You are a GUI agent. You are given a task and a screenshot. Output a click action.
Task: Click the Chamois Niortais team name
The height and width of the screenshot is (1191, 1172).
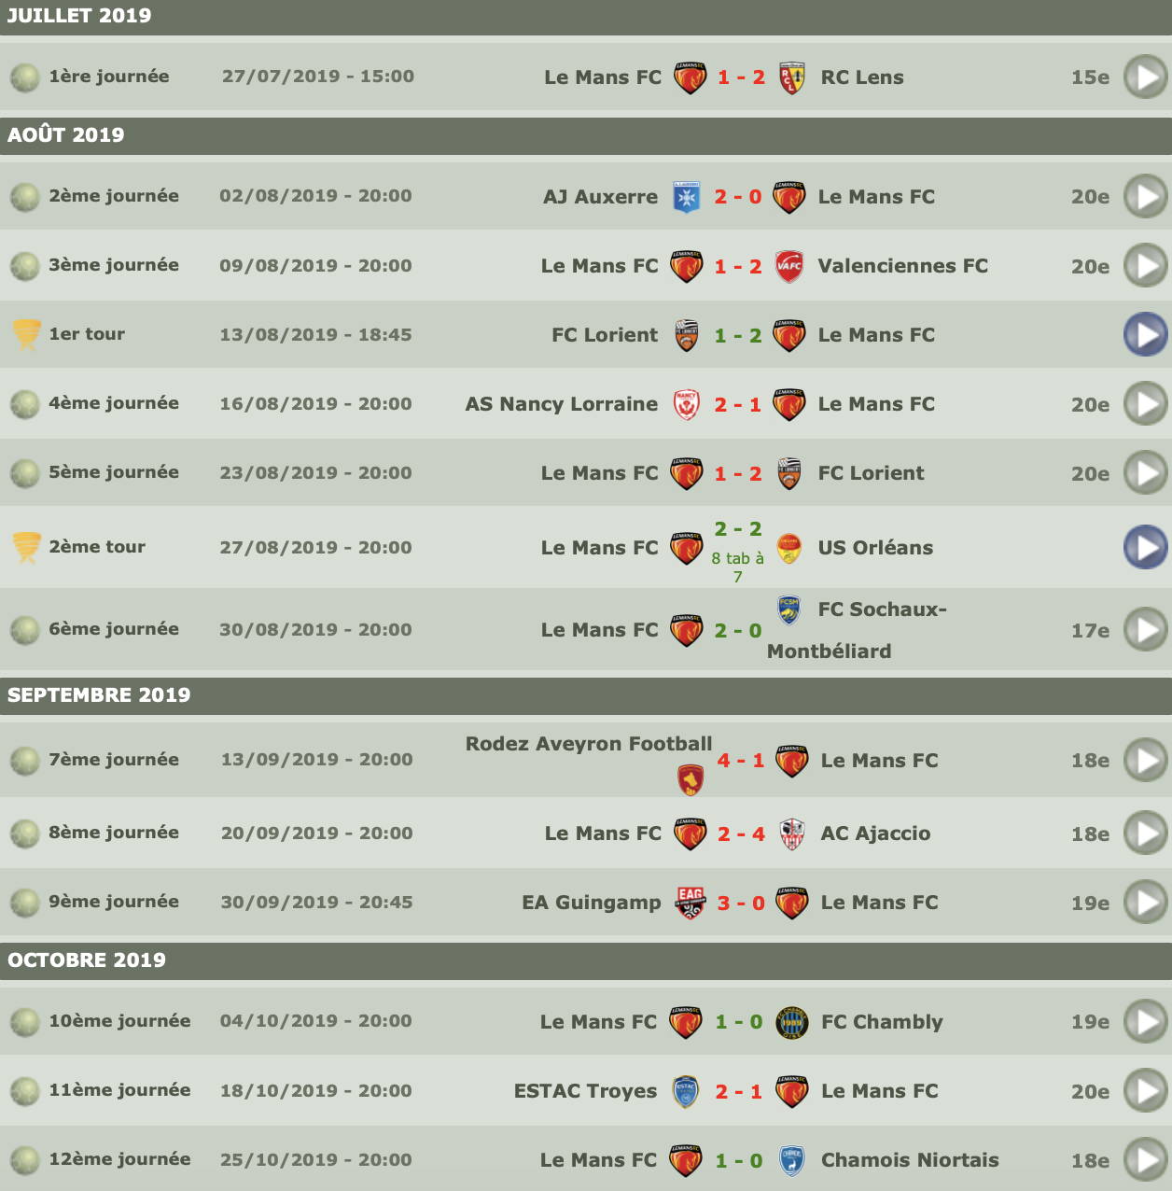tap(910, 1160)
